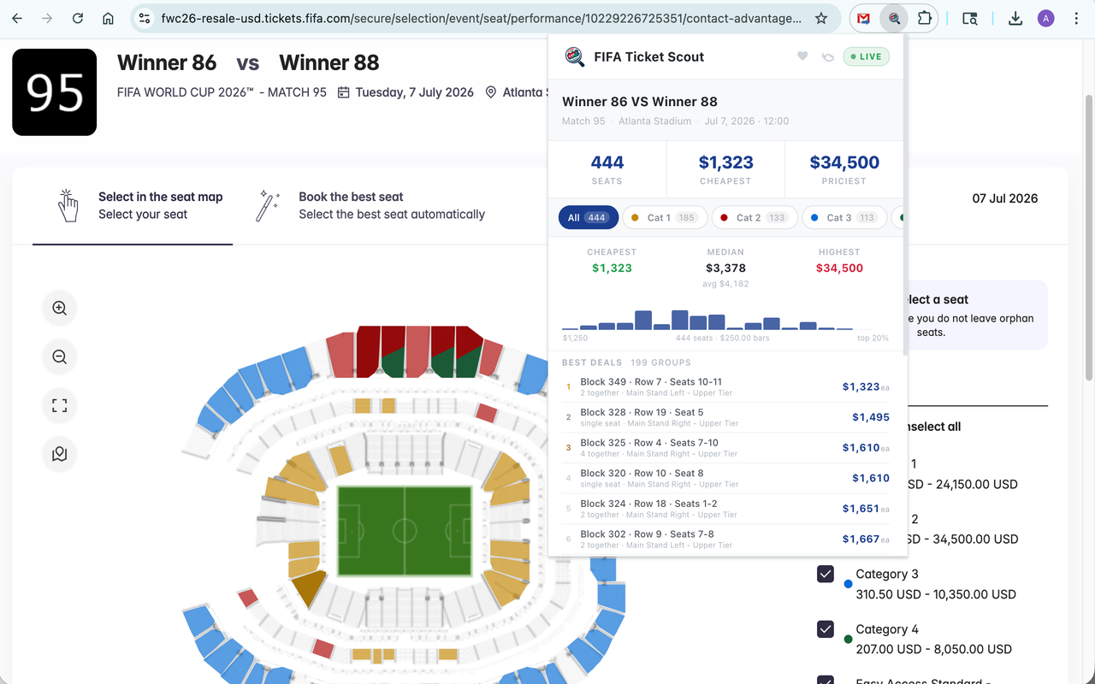
Task: Select the zoom-out tool on the seat map
Action: 59,357
